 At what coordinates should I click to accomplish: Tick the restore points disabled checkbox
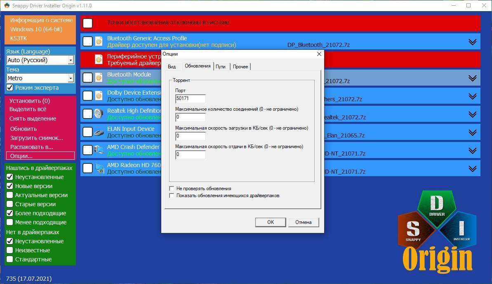[x=87, y=23]
